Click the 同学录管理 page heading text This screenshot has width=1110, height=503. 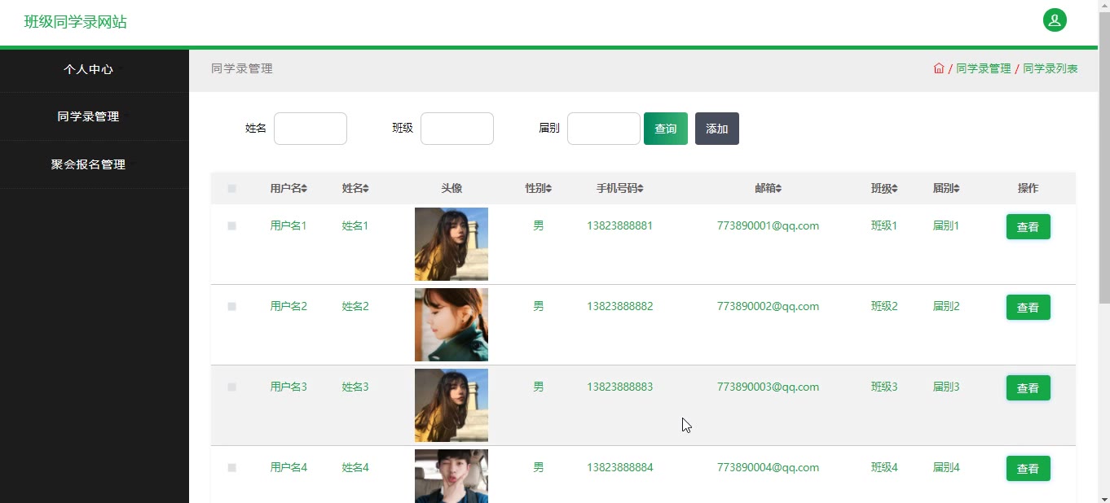pos(242,69)
